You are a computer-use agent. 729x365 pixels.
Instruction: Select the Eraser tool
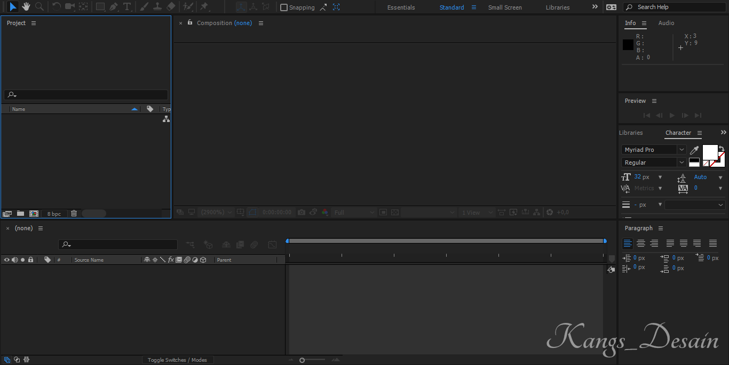tap(171, 7)
